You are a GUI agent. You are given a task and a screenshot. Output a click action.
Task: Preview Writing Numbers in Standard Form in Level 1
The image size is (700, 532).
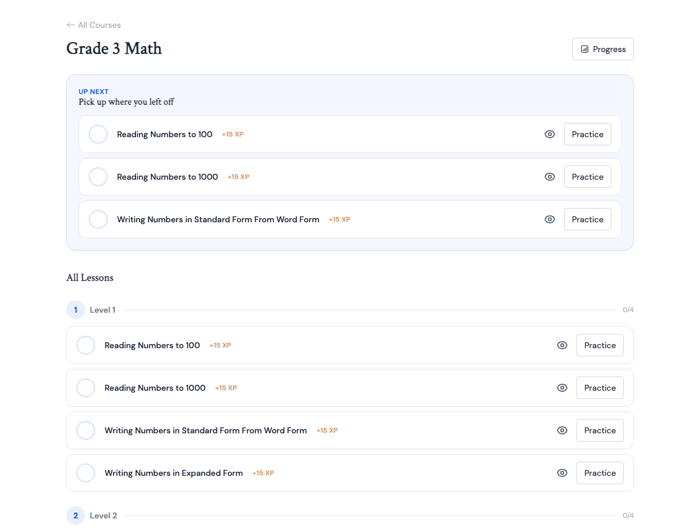click(562, 430)
